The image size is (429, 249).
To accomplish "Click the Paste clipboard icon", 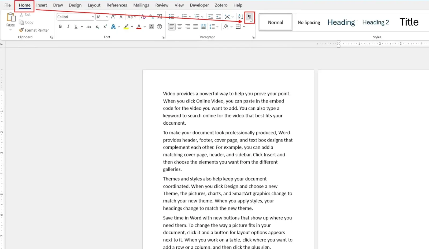I will pos(11,17).
